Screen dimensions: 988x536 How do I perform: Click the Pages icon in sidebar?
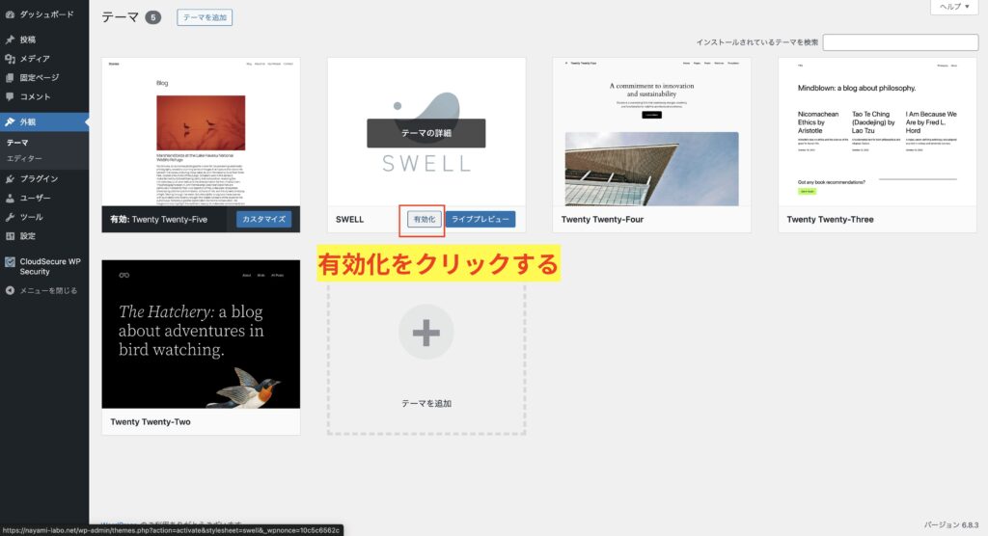(x=10, y=77)
